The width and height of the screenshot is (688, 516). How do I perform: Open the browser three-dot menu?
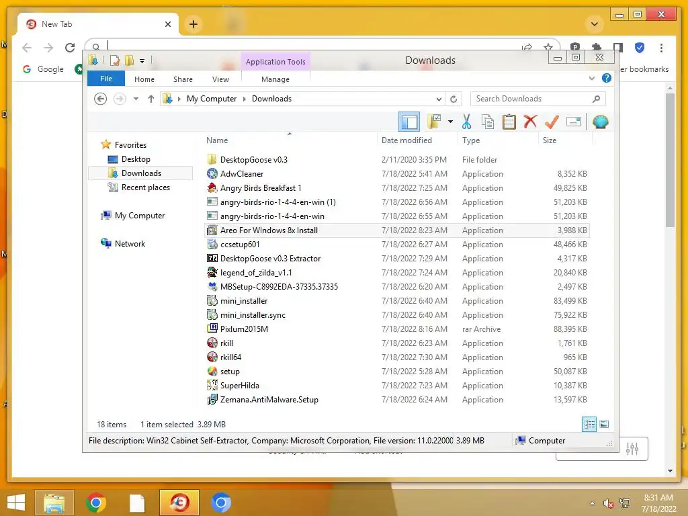point(661,48)
